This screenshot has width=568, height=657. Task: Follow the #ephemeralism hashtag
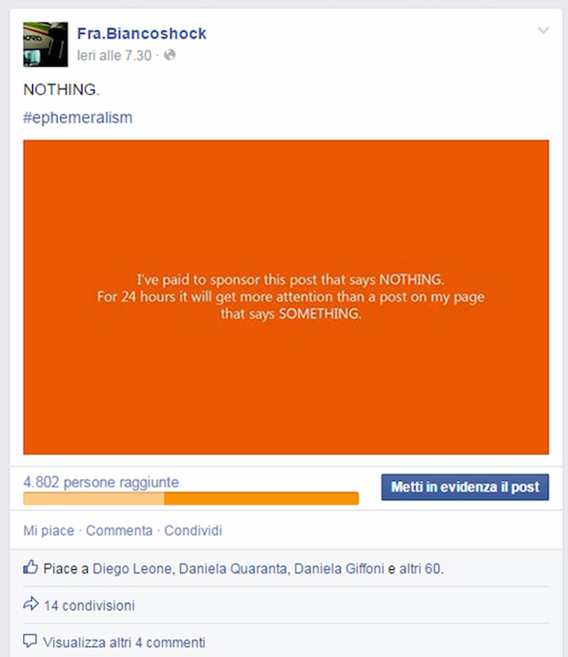(77, 118)
